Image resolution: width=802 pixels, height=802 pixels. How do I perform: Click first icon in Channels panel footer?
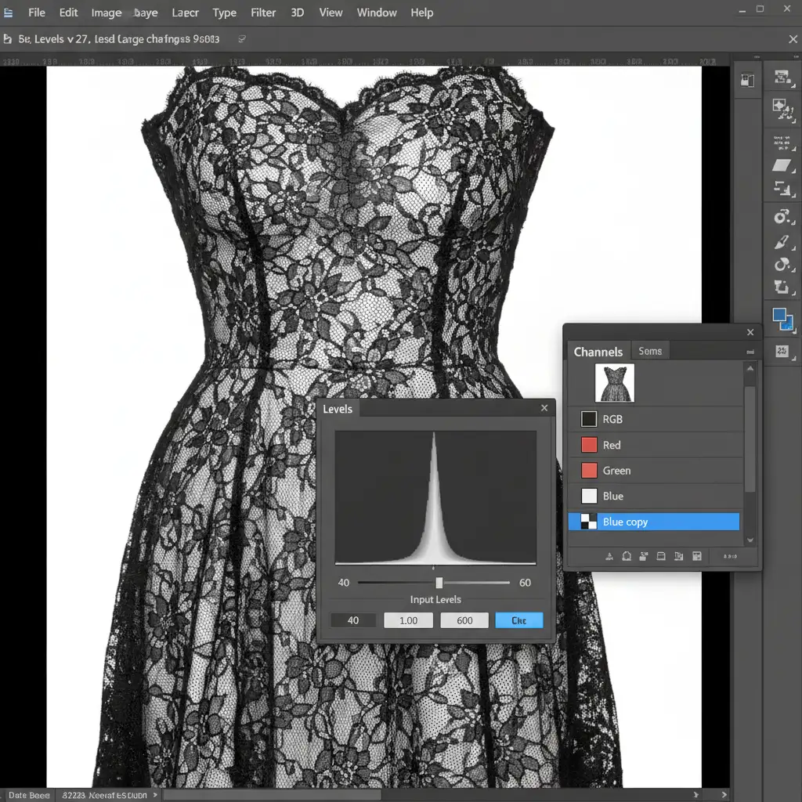[609, 556]
